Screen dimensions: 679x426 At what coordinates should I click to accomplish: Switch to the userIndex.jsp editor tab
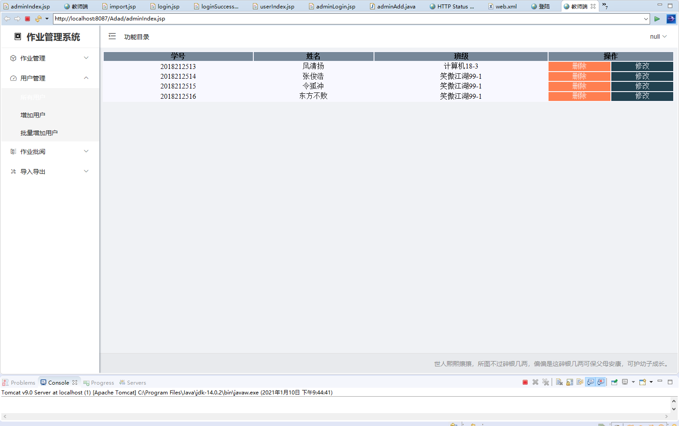pyautogui.click(x=273, y=6)
